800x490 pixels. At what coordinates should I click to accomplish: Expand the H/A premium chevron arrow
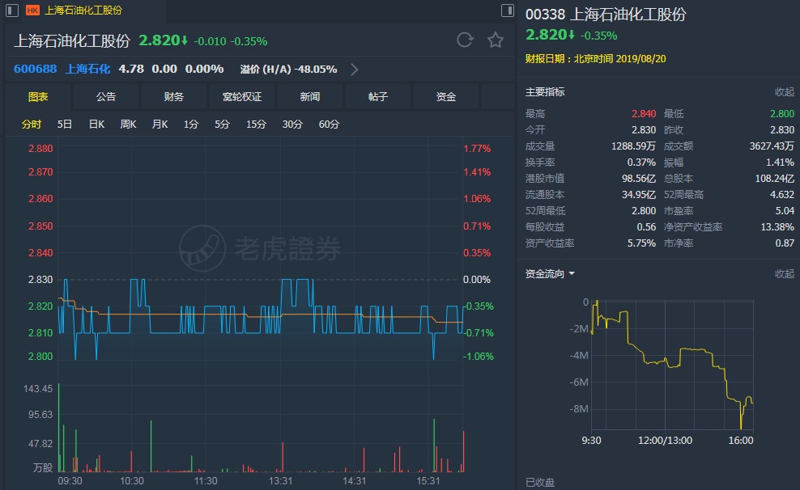tap(354, 70)
